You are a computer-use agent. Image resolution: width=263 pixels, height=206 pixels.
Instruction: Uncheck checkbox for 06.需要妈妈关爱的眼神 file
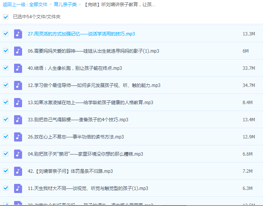click(6, 51)
